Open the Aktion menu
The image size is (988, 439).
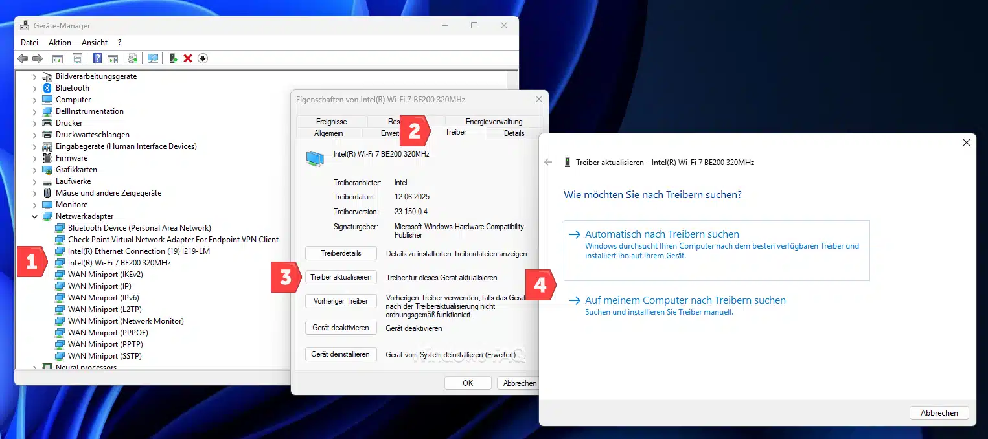(x=60, y=43)
